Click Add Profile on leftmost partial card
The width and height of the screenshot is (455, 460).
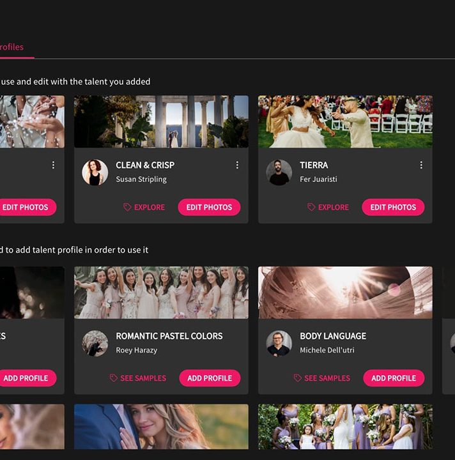28,378
